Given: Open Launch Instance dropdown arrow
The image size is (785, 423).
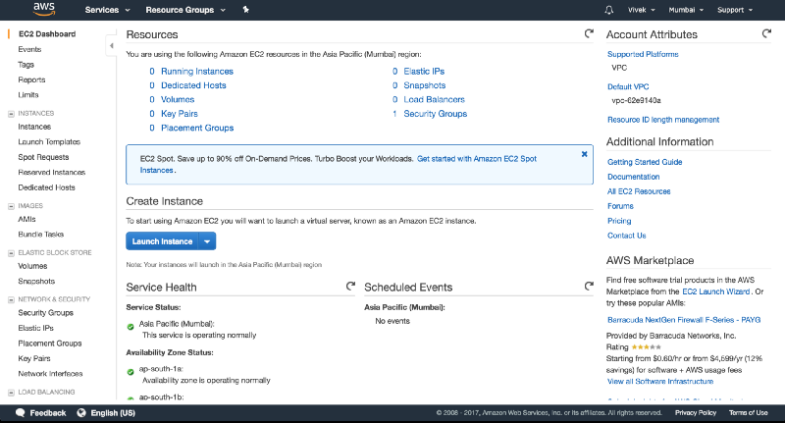Looking at the screenshot, I should (x=207, y=241).
